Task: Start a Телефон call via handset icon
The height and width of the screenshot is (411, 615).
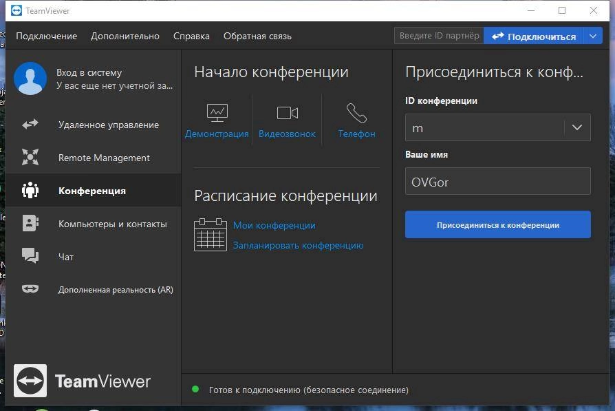Action: point(356,113)
